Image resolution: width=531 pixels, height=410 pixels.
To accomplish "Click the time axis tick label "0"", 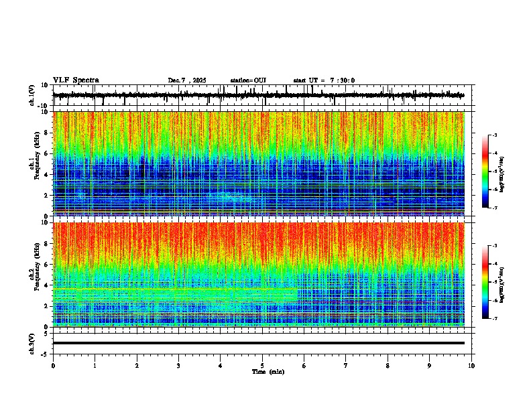I will [53, 366].
